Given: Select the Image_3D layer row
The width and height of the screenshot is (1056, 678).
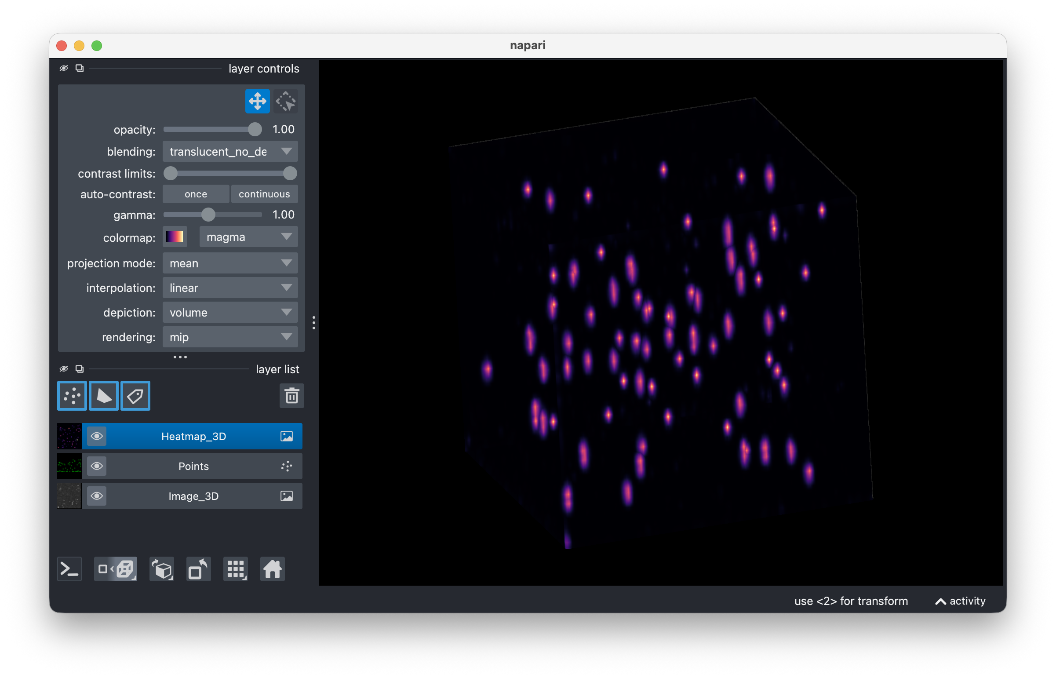Looking at the screenshot, I should (x=180, y=496).
